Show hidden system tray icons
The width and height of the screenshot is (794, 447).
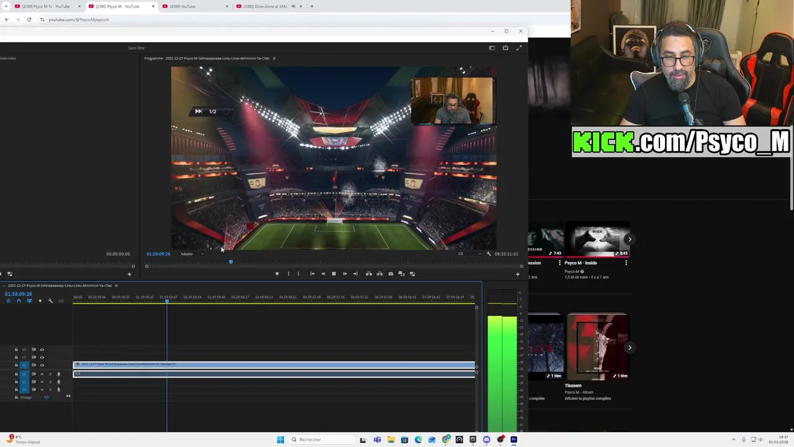click(734, 440)
